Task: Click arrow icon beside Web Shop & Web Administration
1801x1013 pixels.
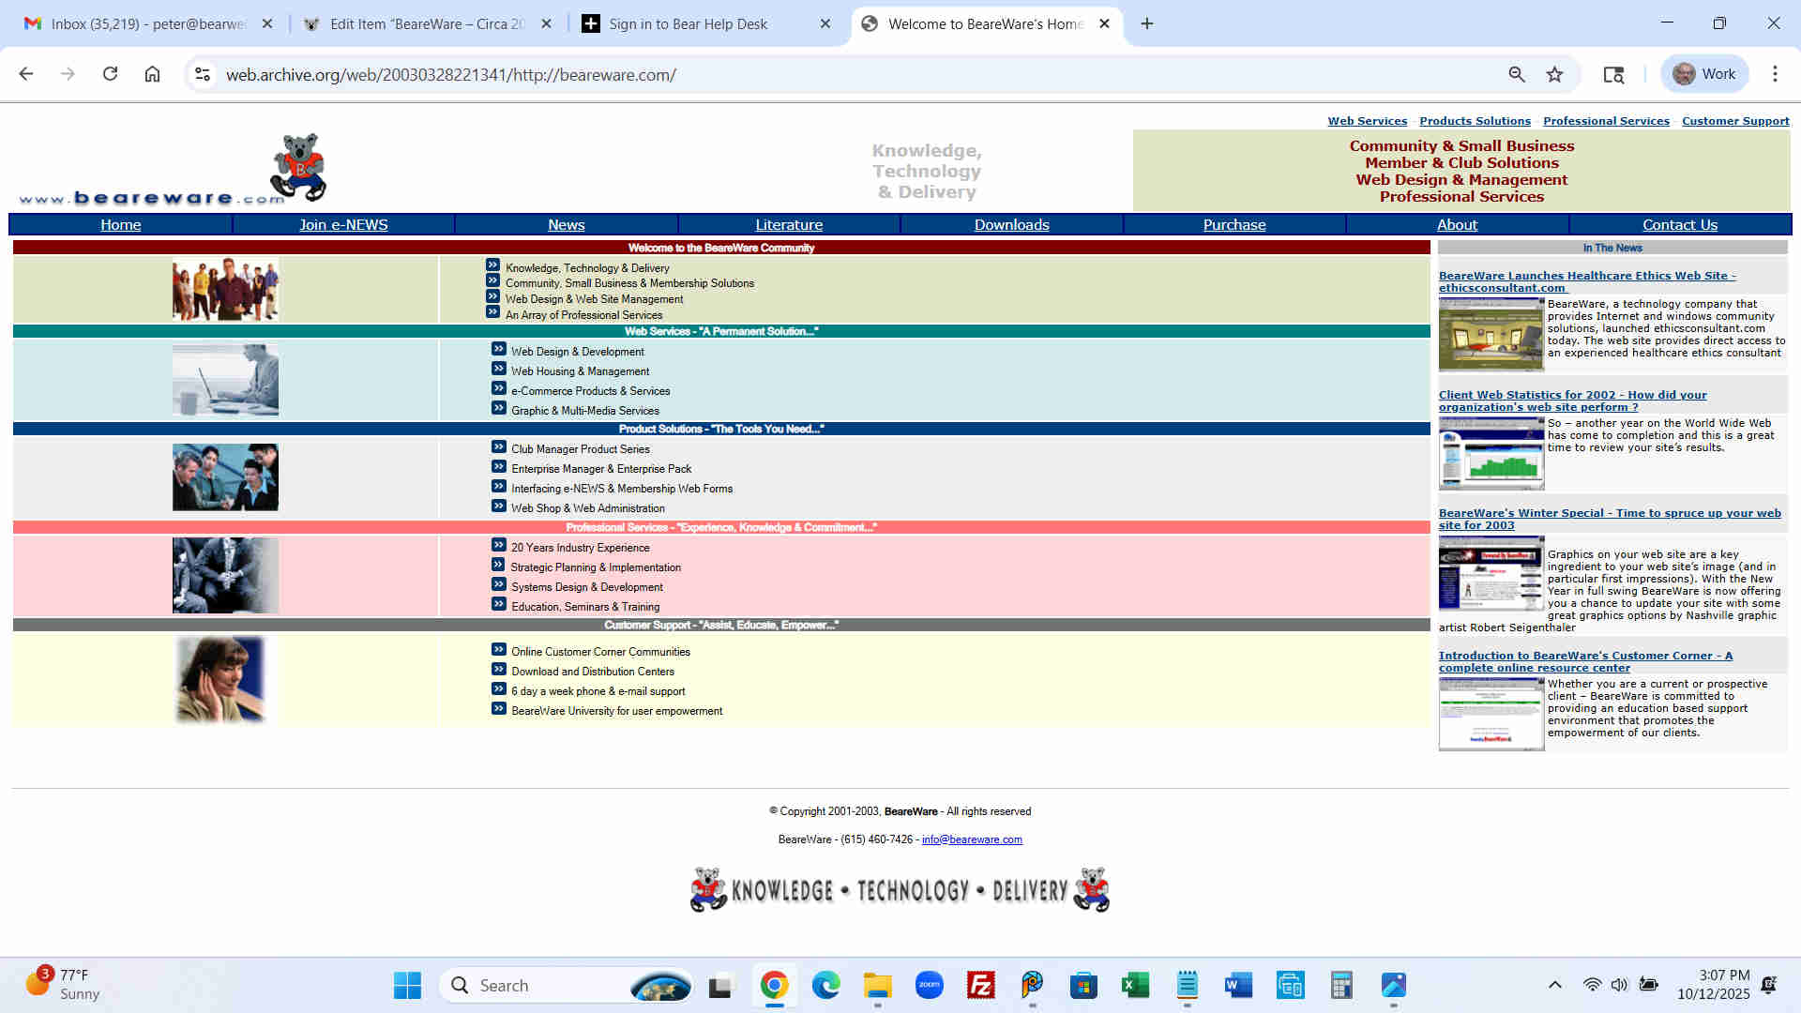Action: 498,506
